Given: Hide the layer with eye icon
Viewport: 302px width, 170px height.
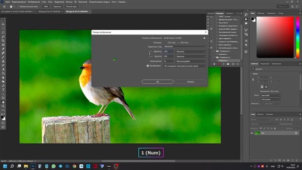Looking at the screenshot, I should click(252, 133).
